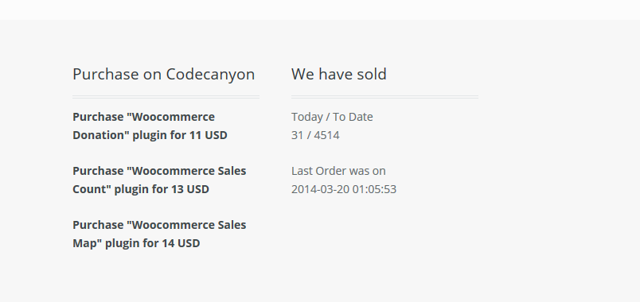Click the "14 USD" price text
Viewport: 640px width, 302px height.
pos(181,243)
